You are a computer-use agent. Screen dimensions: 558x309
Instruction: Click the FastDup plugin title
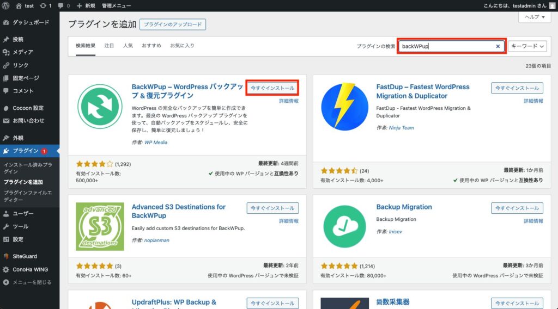pyautogui.click(x=423, y=91)
